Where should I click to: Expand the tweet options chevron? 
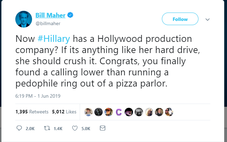(x=208, y=19)
